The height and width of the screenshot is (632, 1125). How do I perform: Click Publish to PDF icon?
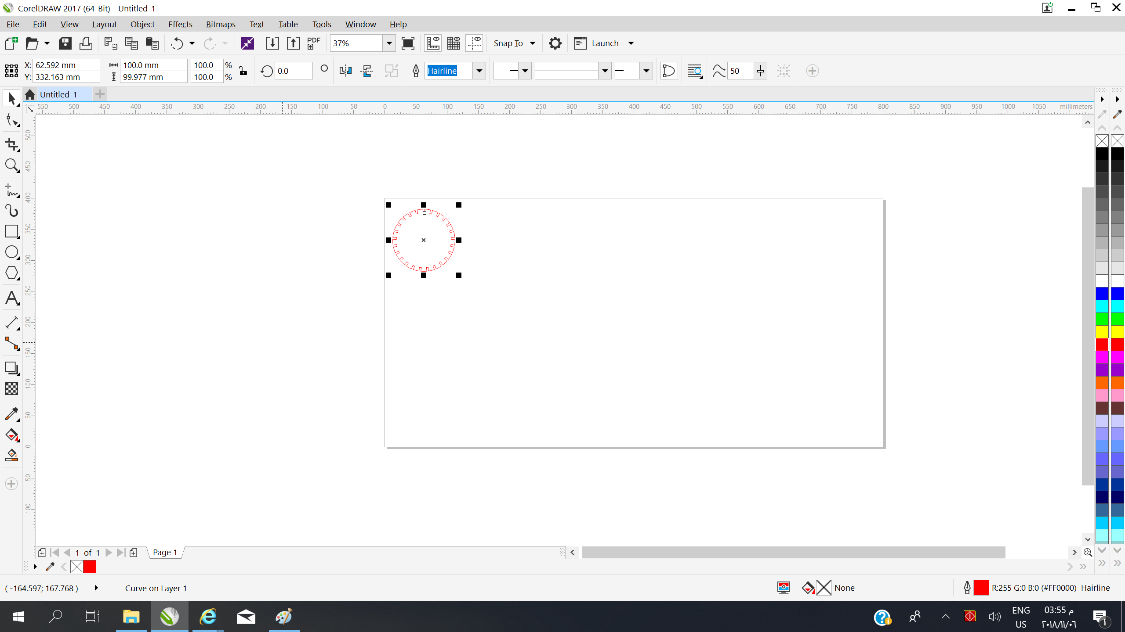click(314, 43)
